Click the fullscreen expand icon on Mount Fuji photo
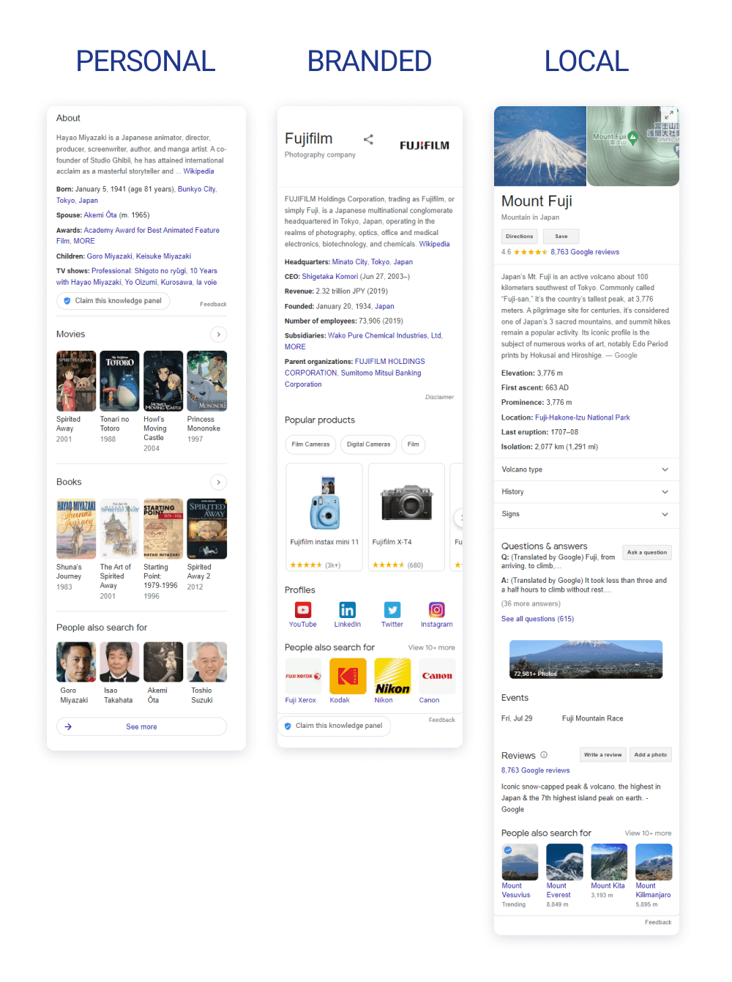The image size is (732, 982). coord(669,114)
